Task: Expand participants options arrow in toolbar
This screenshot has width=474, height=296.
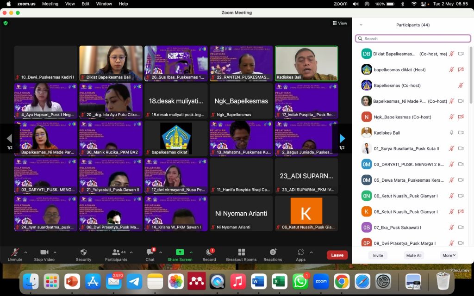Action: tap(131, 252)
